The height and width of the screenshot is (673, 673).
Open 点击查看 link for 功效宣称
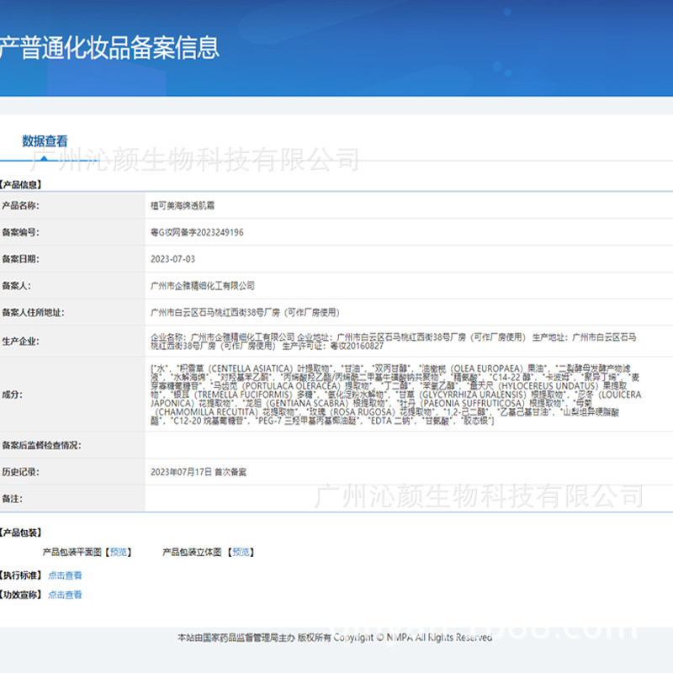65,595
